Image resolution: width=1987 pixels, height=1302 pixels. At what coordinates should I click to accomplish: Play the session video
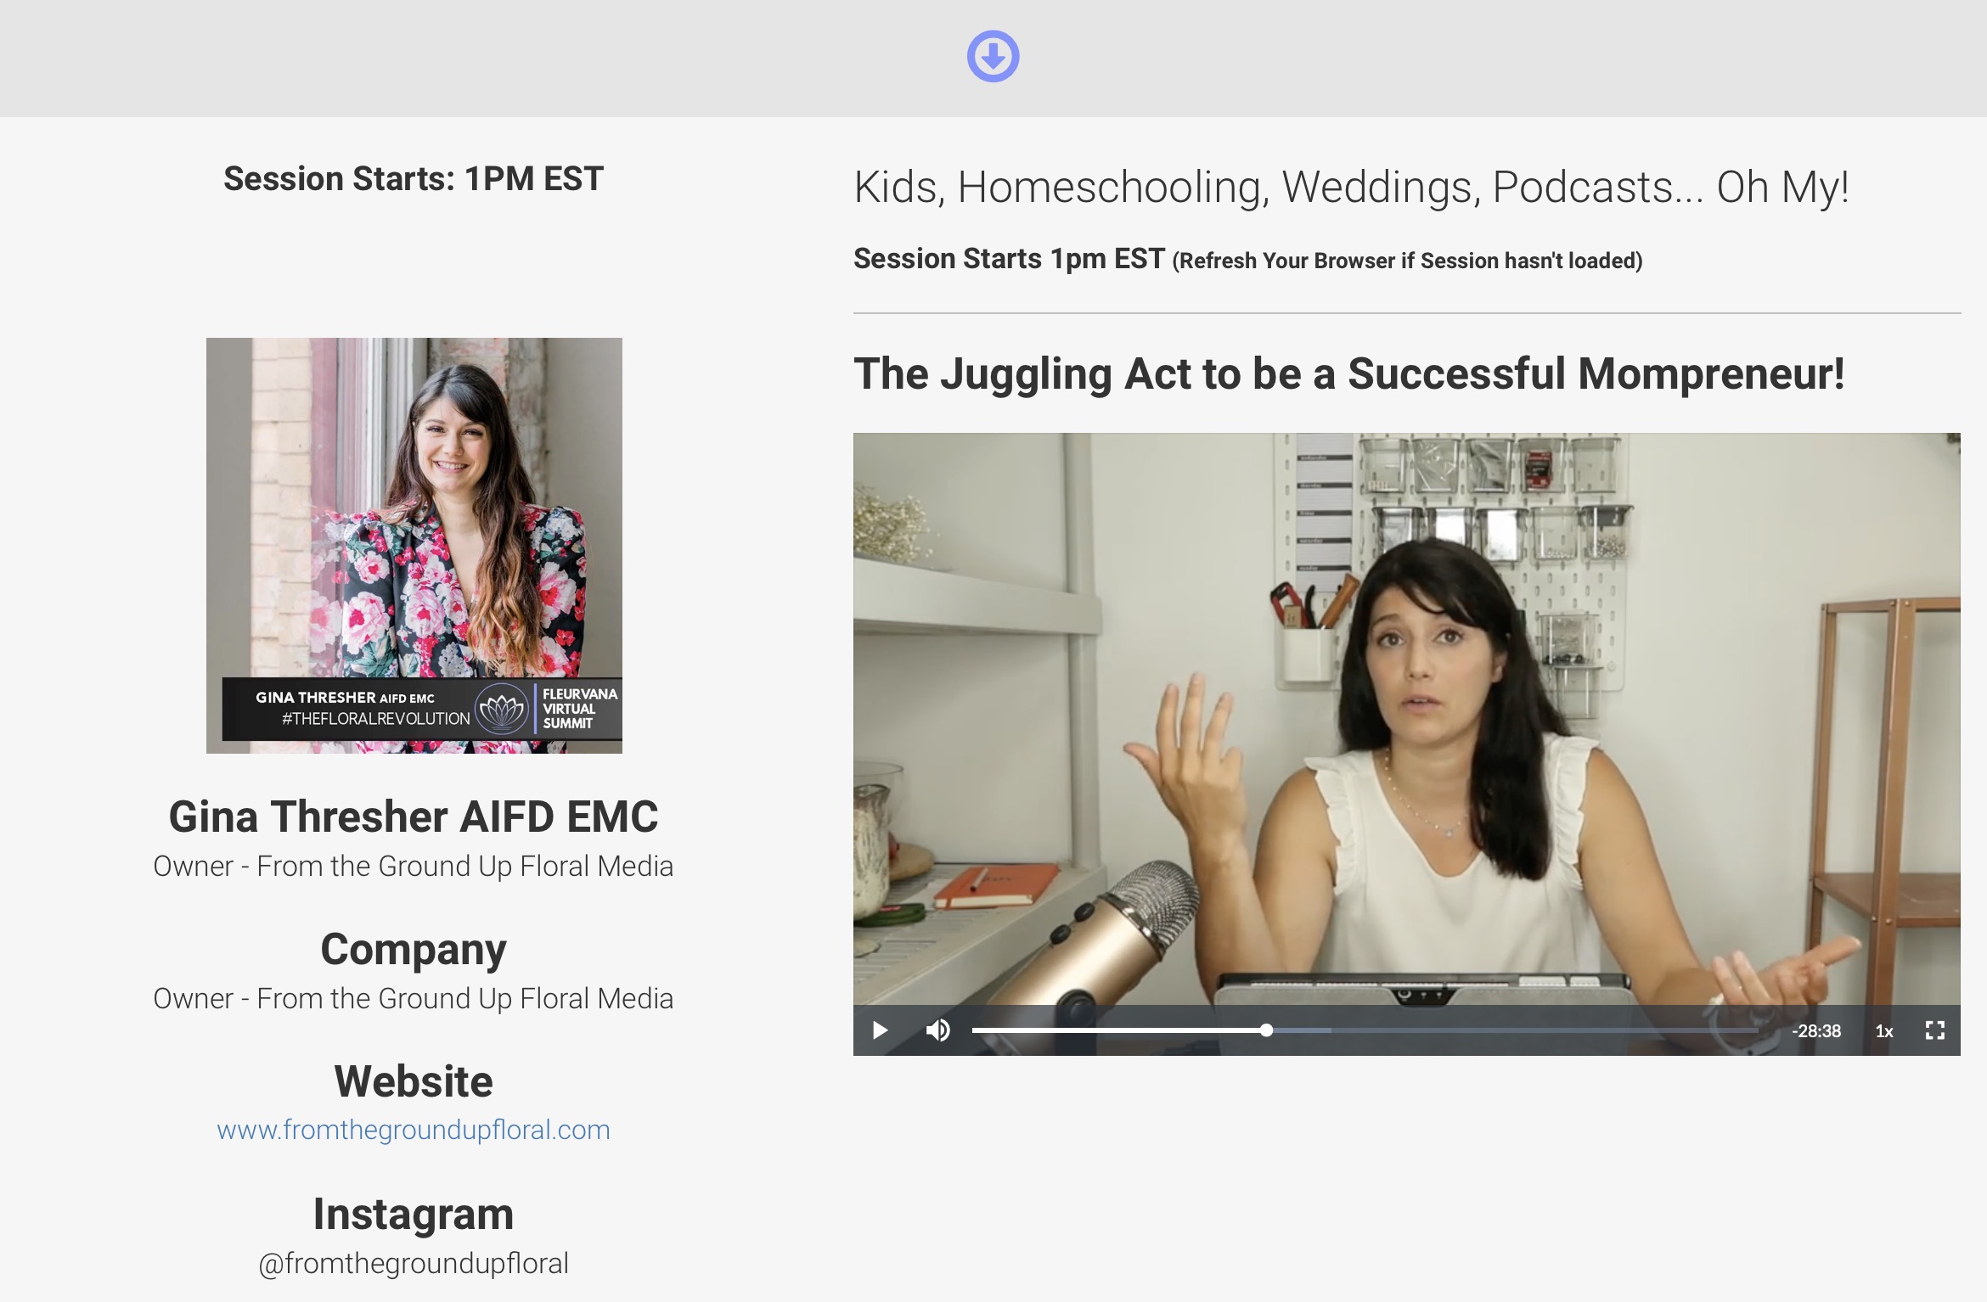880,1030
